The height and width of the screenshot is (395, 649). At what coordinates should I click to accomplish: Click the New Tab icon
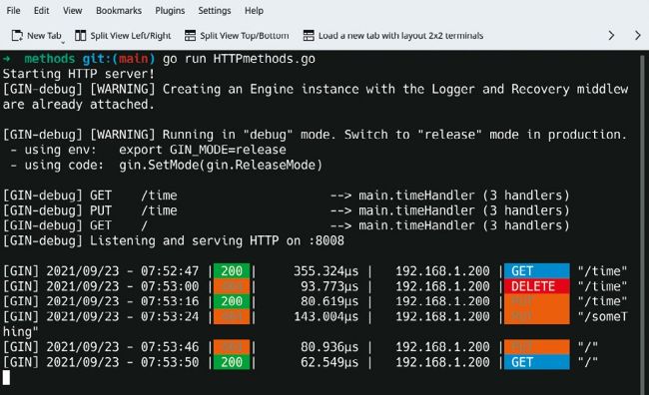(x=17, y=36)
